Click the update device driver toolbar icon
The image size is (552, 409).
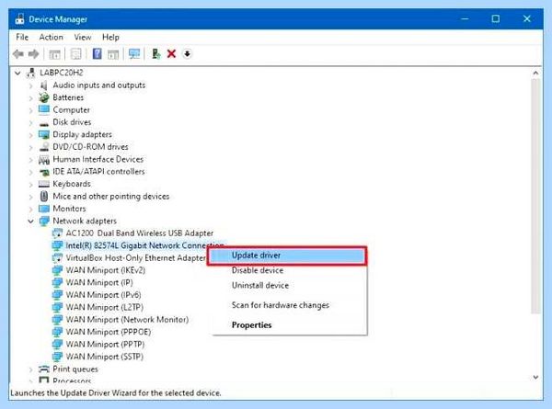155,54
